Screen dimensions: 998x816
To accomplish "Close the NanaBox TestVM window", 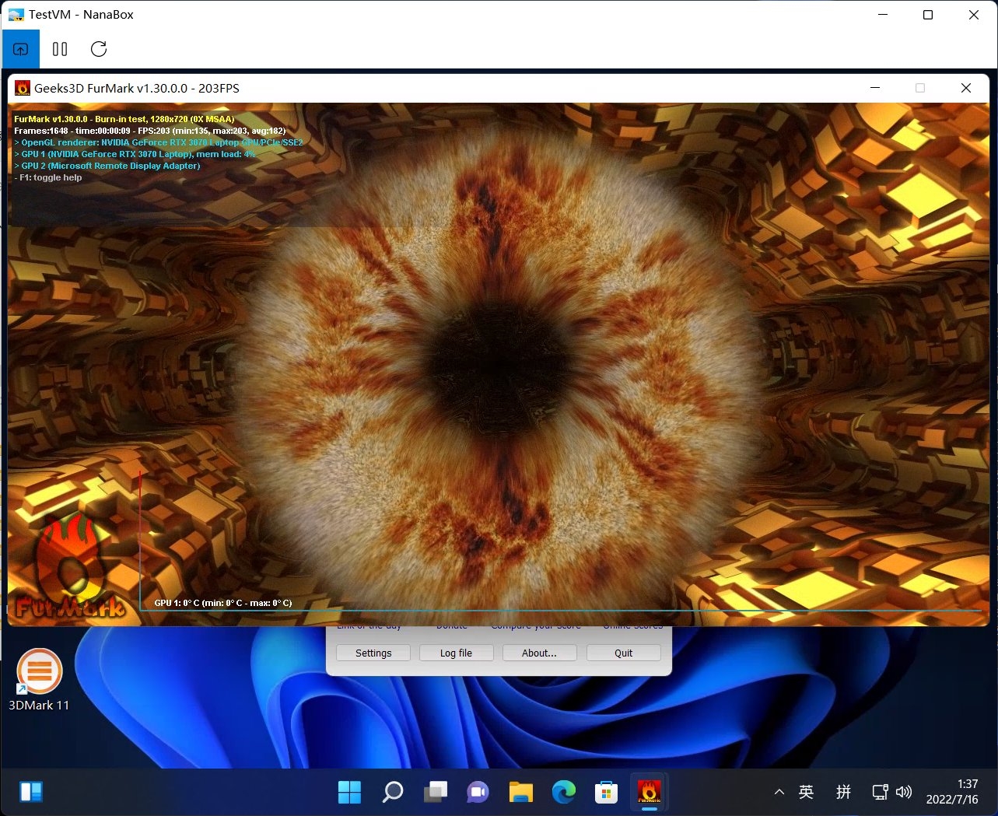I will tap(973, 15).
